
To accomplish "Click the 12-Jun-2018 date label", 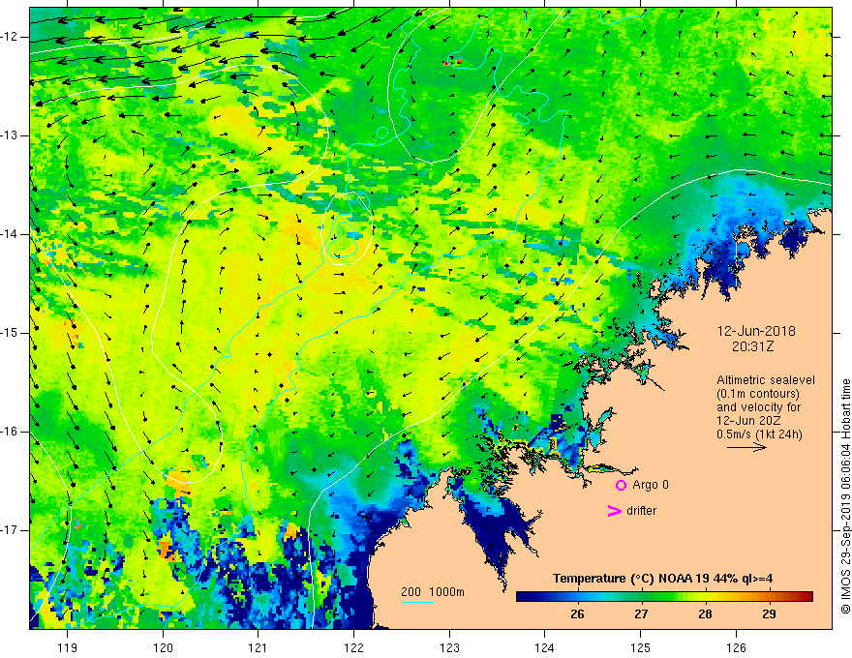I will click(x=756, y=331).
